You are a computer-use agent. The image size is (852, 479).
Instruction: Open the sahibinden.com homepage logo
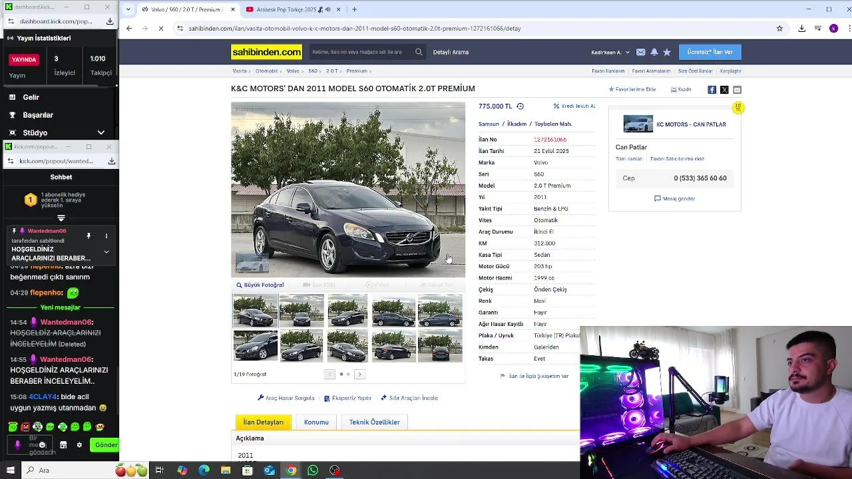point(266,52)
